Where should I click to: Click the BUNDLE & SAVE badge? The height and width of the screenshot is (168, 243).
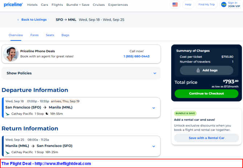[185, 113]
